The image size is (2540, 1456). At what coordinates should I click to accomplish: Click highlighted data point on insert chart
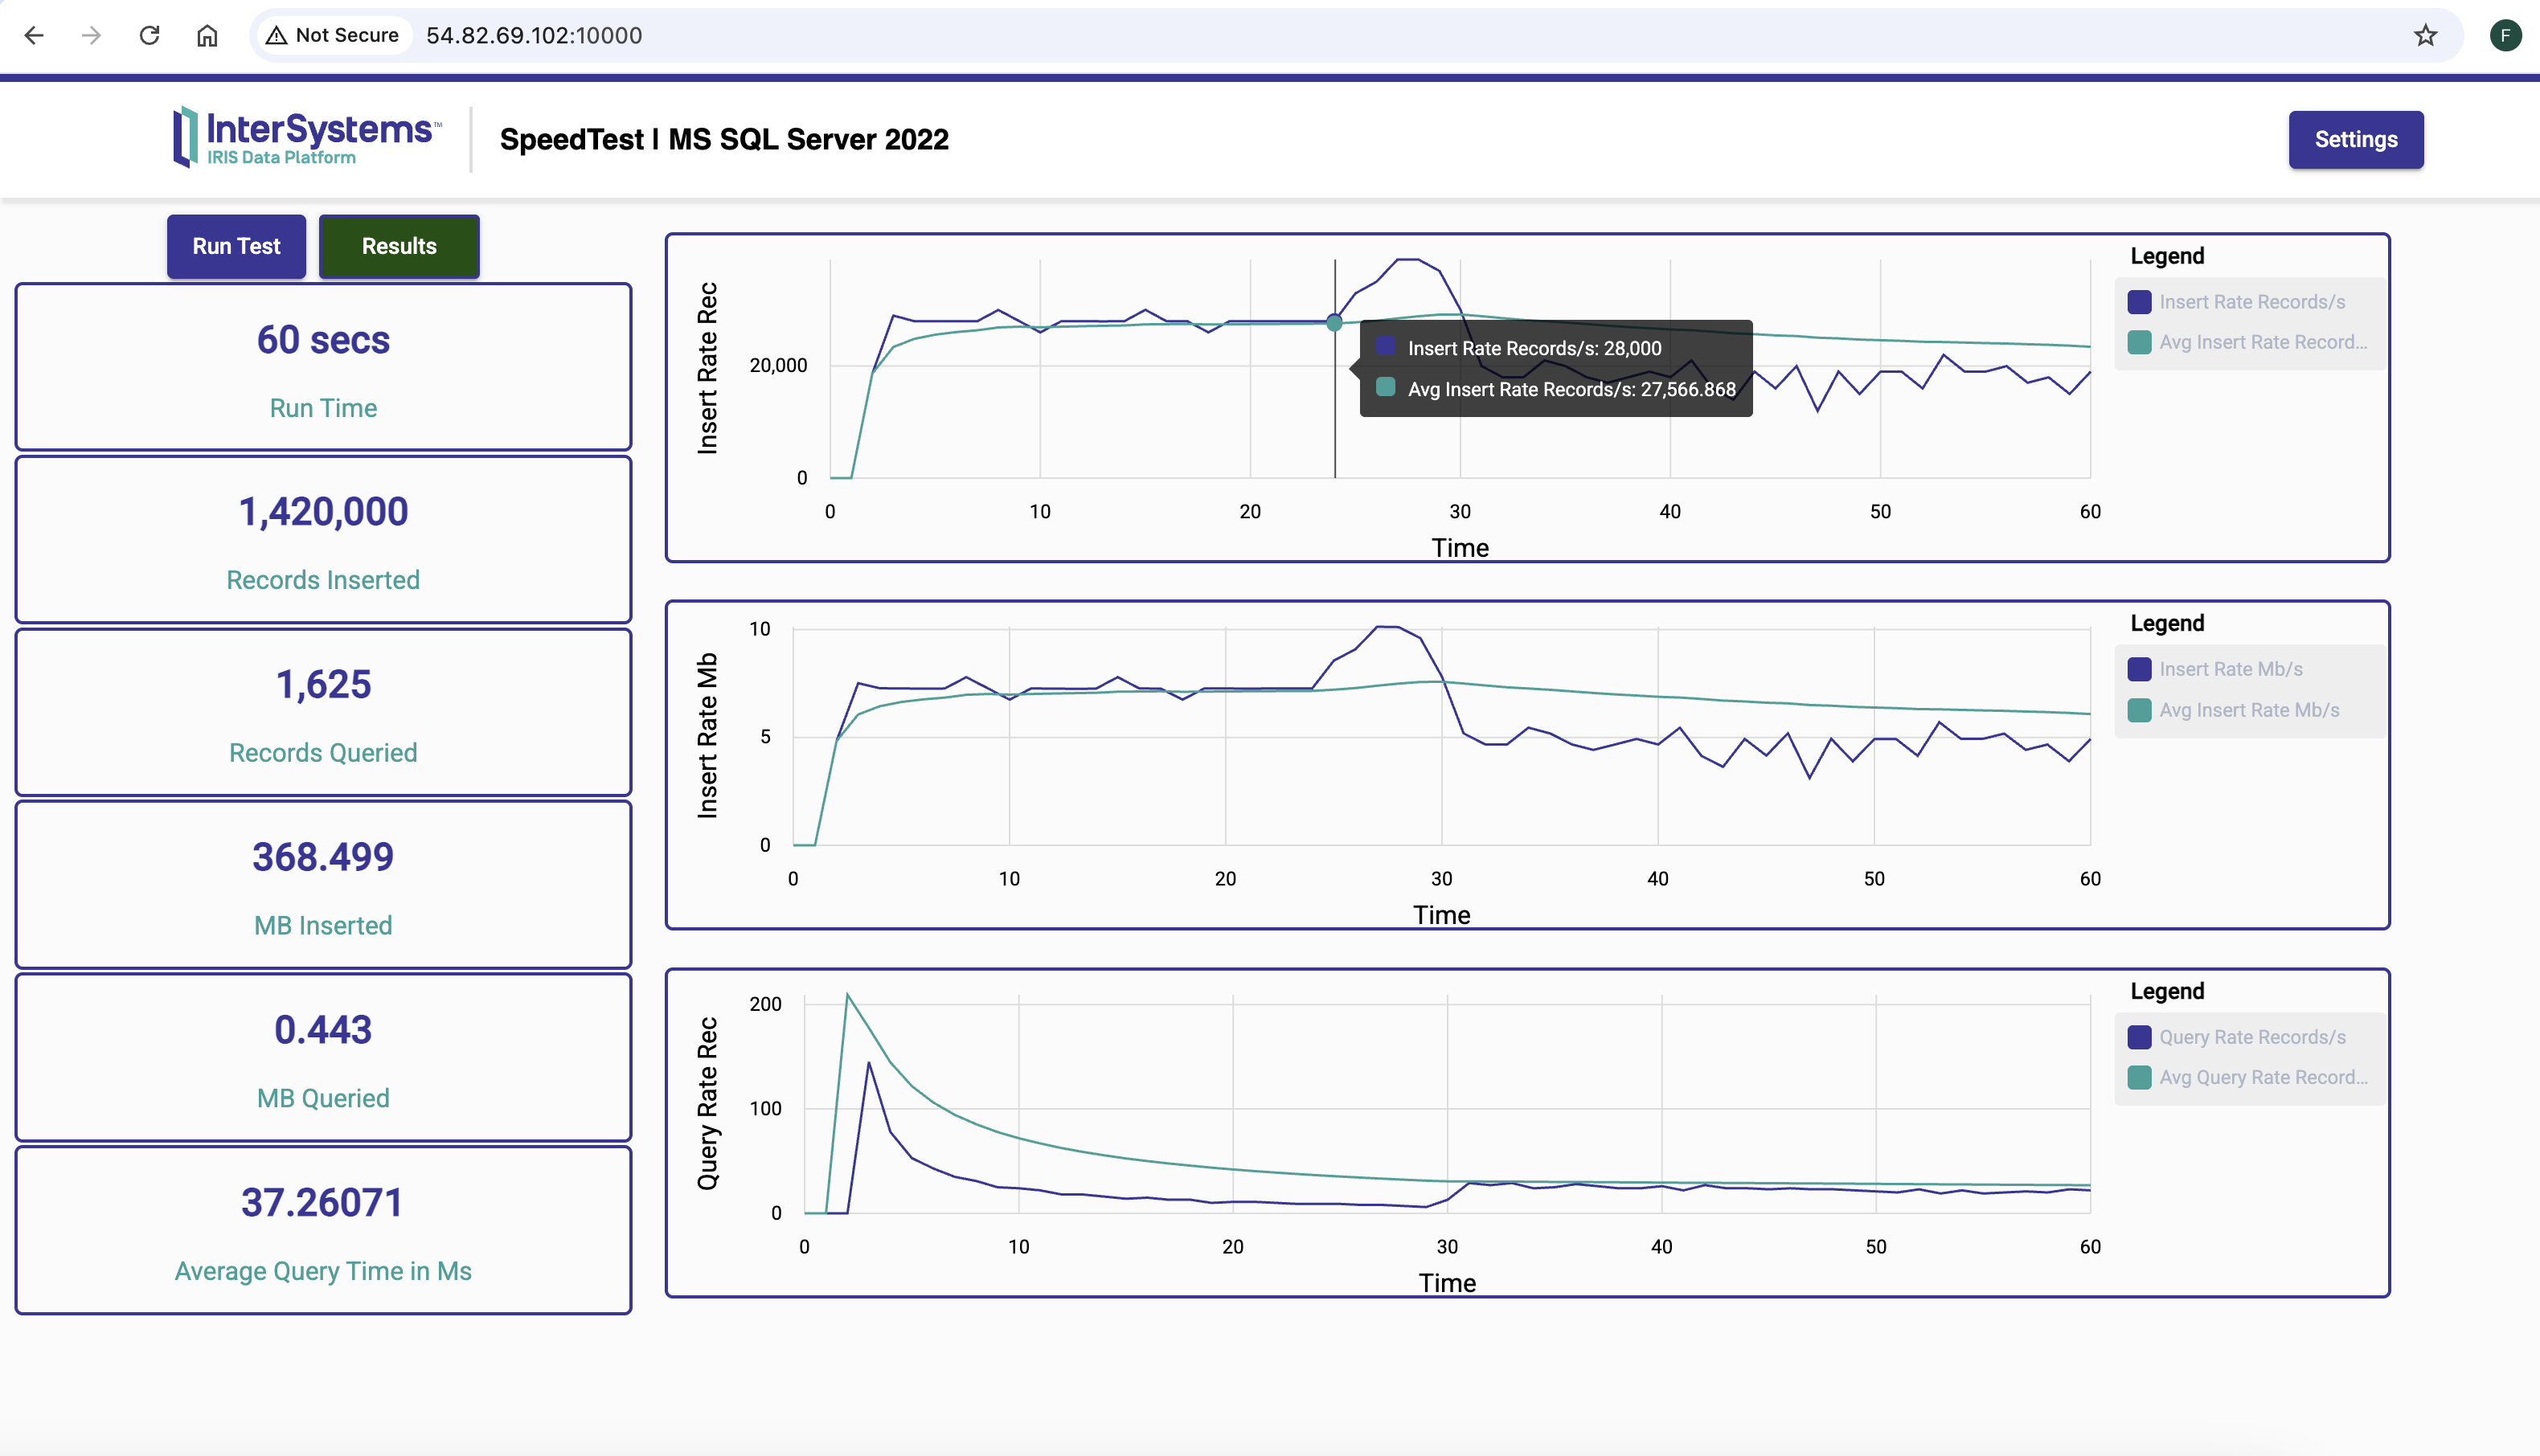click(1334, 322)
